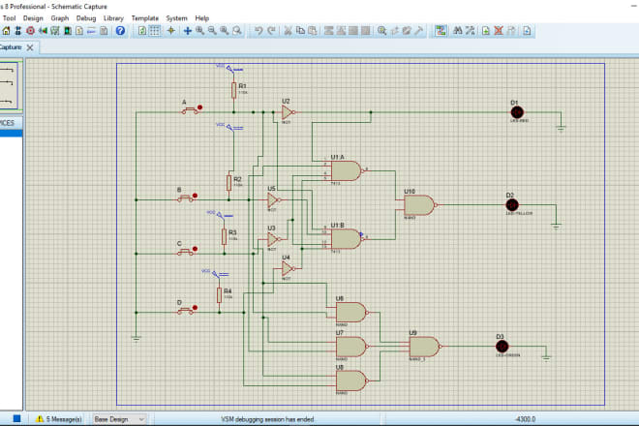Cut selection with the scissors icon

click(289, 31)
